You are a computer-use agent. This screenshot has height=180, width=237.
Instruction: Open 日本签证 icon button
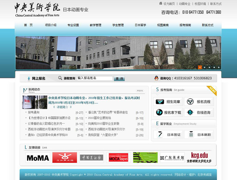click(159, 134)
